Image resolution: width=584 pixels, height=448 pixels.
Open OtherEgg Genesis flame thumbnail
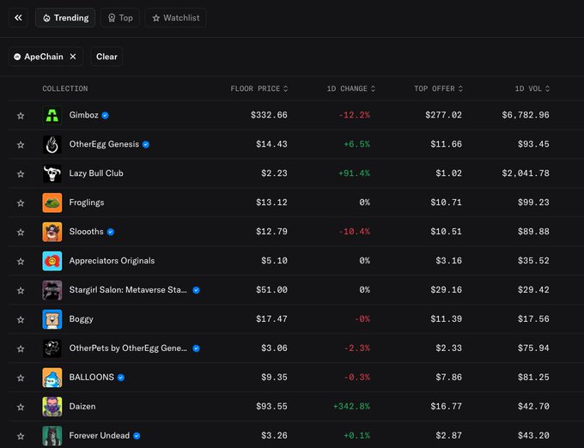(52, 144)
